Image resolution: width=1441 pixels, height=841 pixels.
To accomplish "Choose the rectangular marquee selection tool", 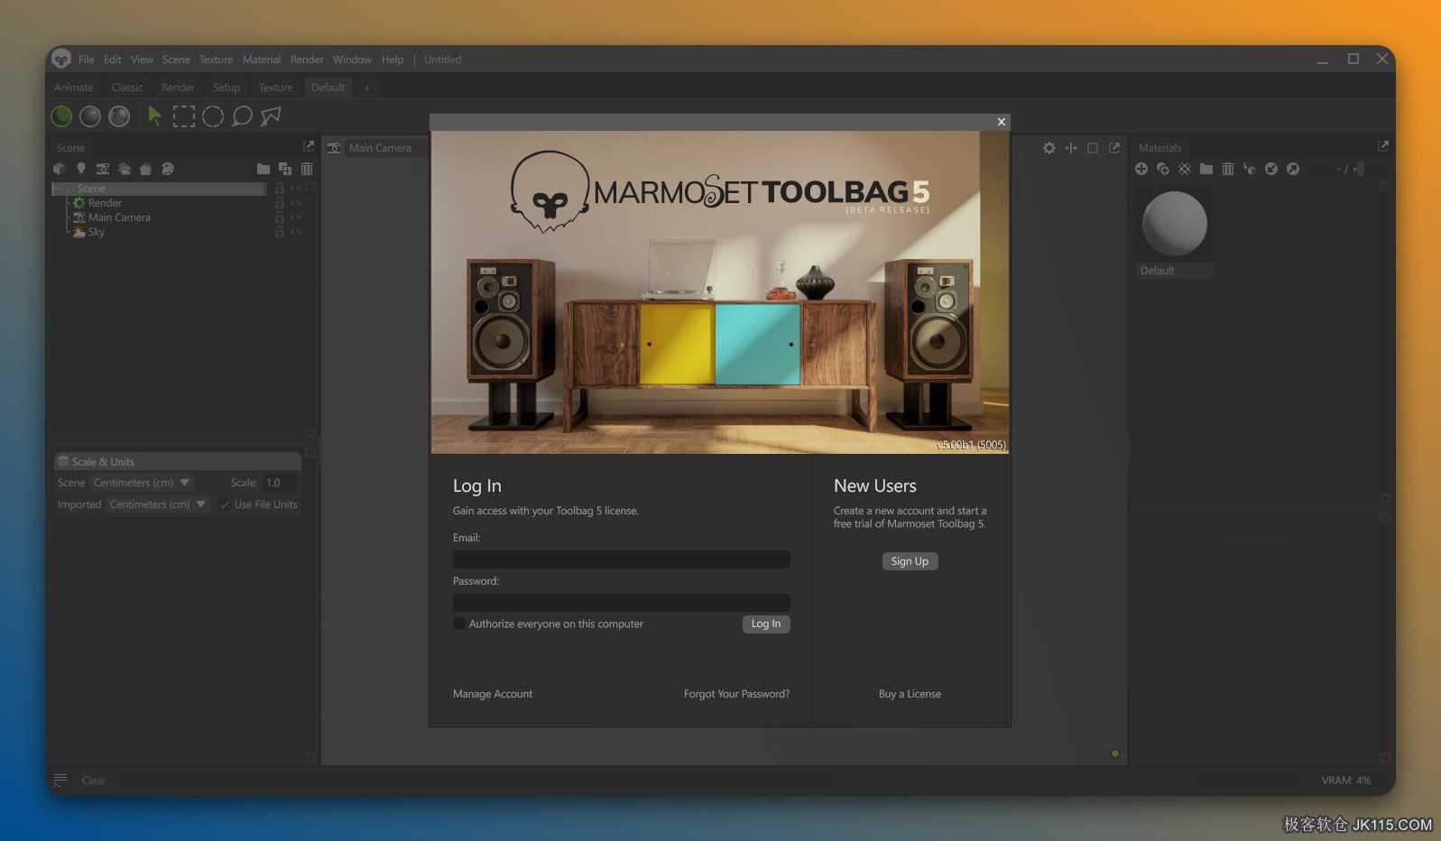I will 184,116.
